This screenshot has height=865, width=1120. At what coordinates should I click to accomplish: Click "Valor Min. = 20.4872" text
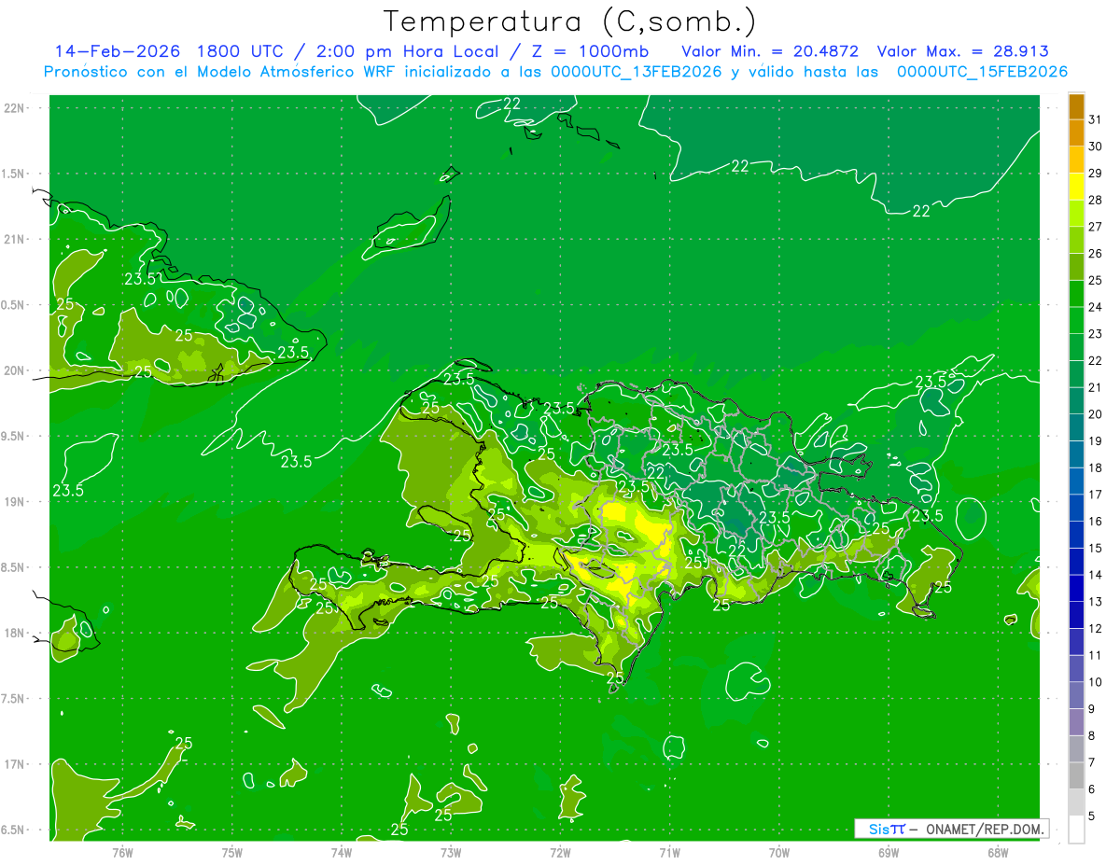770,51
